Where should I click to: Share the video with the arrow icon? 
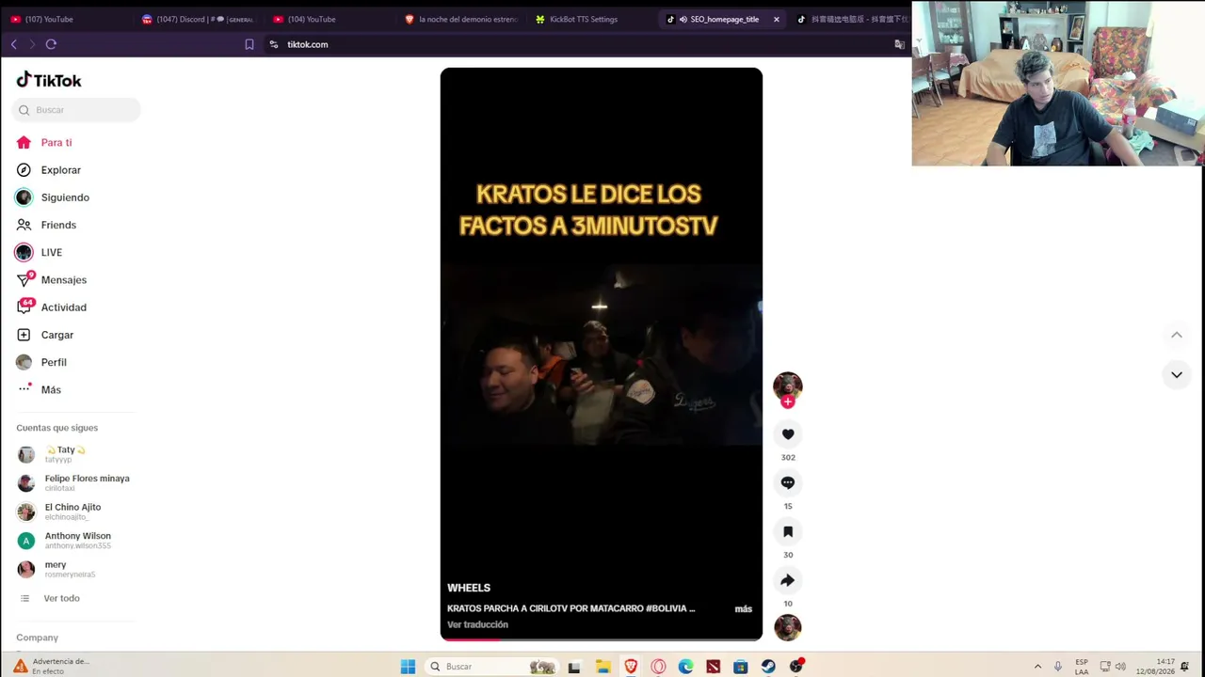[x=788, y=581]
